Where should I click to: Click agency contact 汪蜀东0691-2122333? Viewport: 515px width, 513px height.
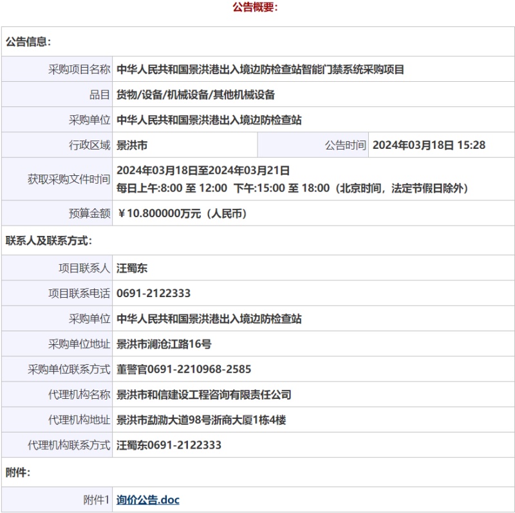pyautogui.click(x=169, y=445)
